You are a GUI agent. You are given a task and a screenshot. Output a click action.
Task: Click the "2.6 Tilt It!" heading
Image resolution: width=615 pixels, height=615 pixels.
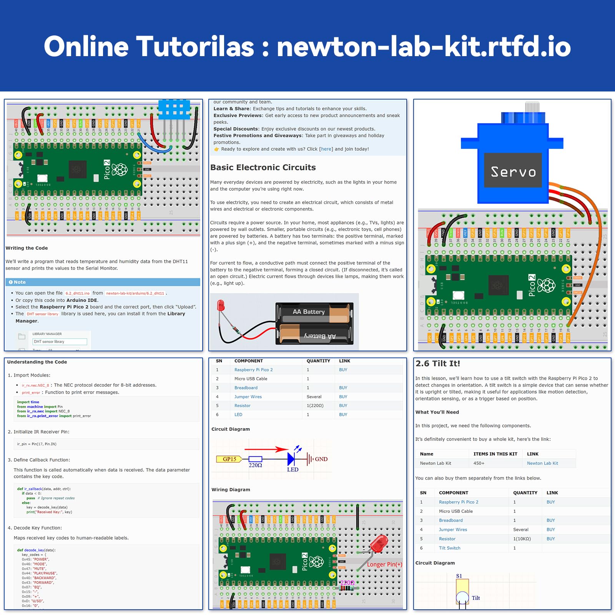click(438, 364)
